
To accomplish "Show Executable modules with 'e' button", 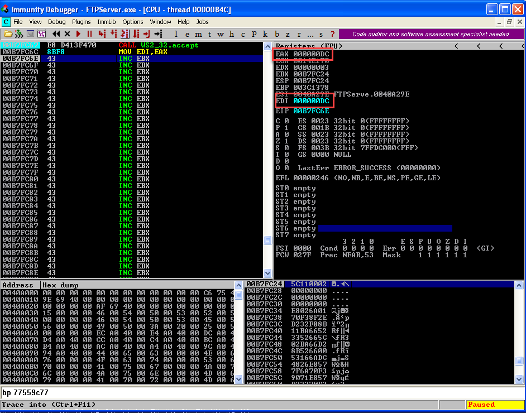I will point(187,34).
